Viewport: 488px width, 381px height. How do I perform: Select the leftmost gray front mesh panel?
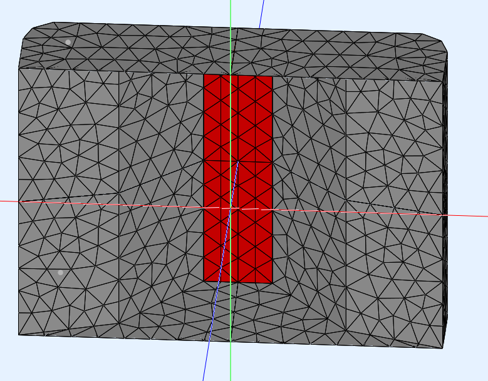point(68,202)
